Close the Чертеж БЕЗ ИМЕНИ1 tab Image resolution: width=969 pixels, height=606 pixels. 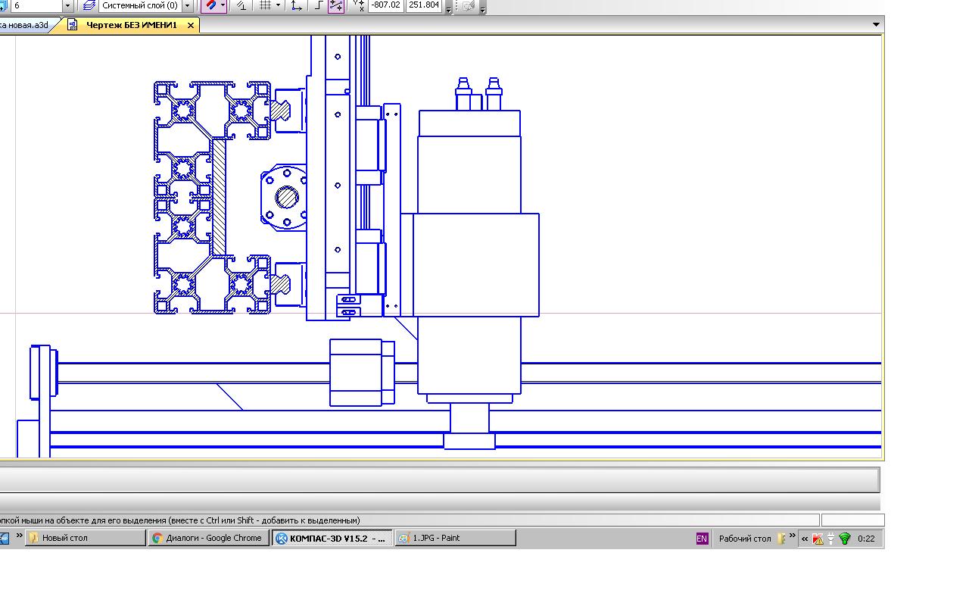(191, 25)
